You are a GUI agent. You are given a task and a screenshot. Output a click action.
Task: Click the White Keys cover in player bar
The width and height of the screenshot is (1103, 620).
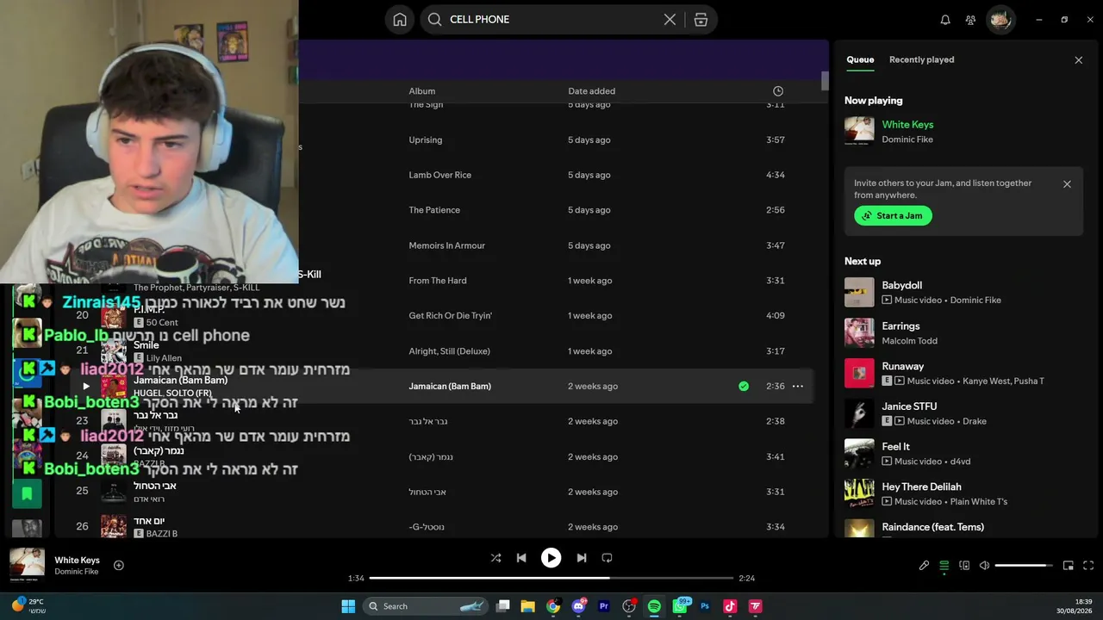[27, 565]
